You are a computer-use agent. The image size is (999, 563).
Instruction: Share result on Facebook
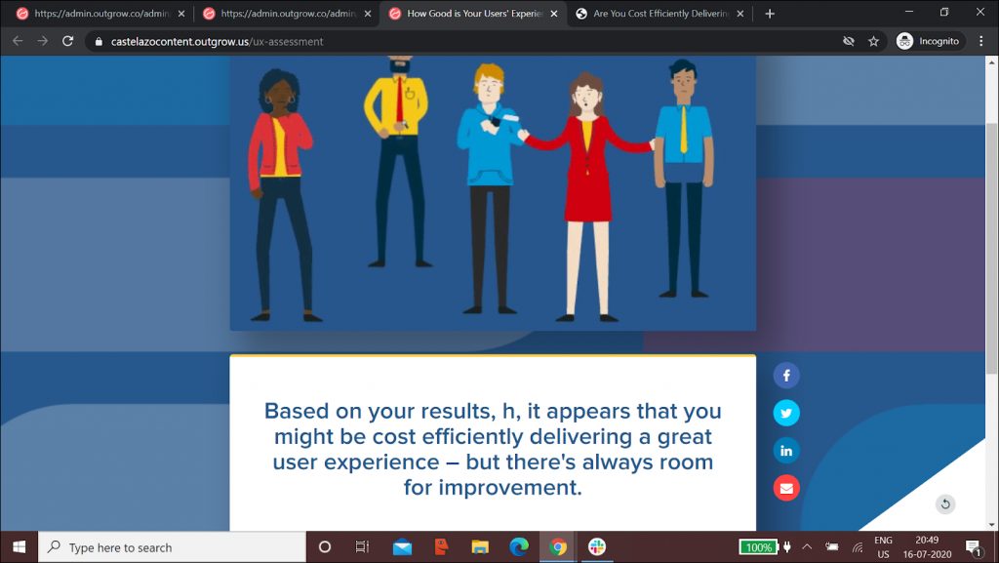(786, 376)
